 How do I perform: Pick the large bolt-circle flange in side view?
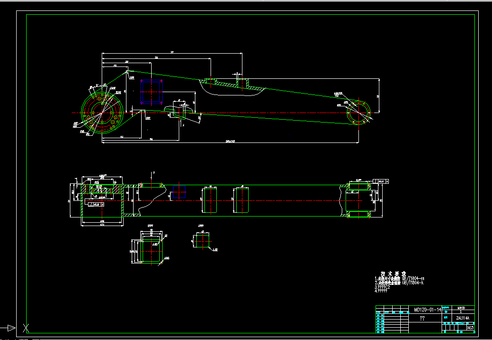pyautogui.click(x=102, y=113)
